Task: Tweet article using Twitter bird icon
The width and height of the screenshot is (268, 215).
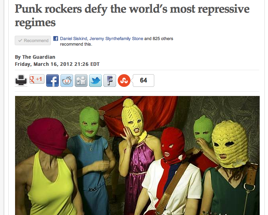Action: pyautogui.click(x=95, y=81)
